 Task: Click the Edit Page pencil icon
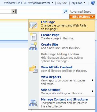pyautogui.click(x=33, y=25)
